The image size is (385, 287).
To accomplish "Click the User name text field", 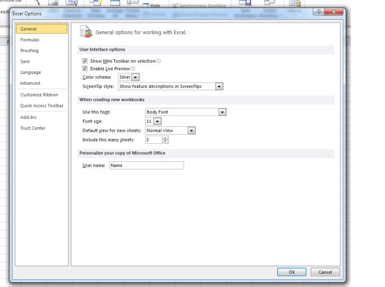I will 146,165.
